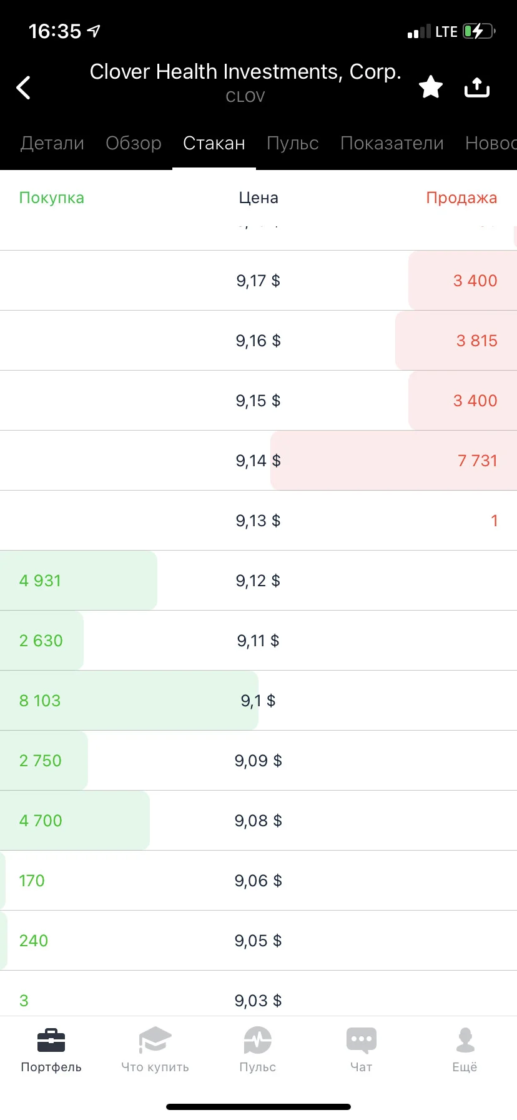Open the Ещё profile icon

[465, 1041]
